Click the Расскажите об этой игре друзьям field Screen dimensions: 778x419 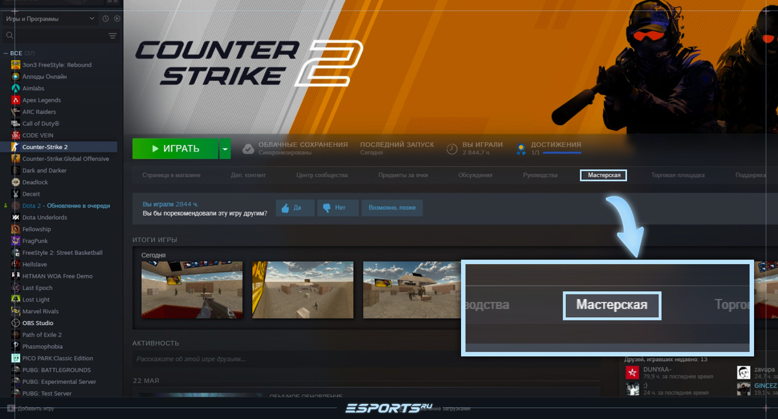click(x=366, y=359)
